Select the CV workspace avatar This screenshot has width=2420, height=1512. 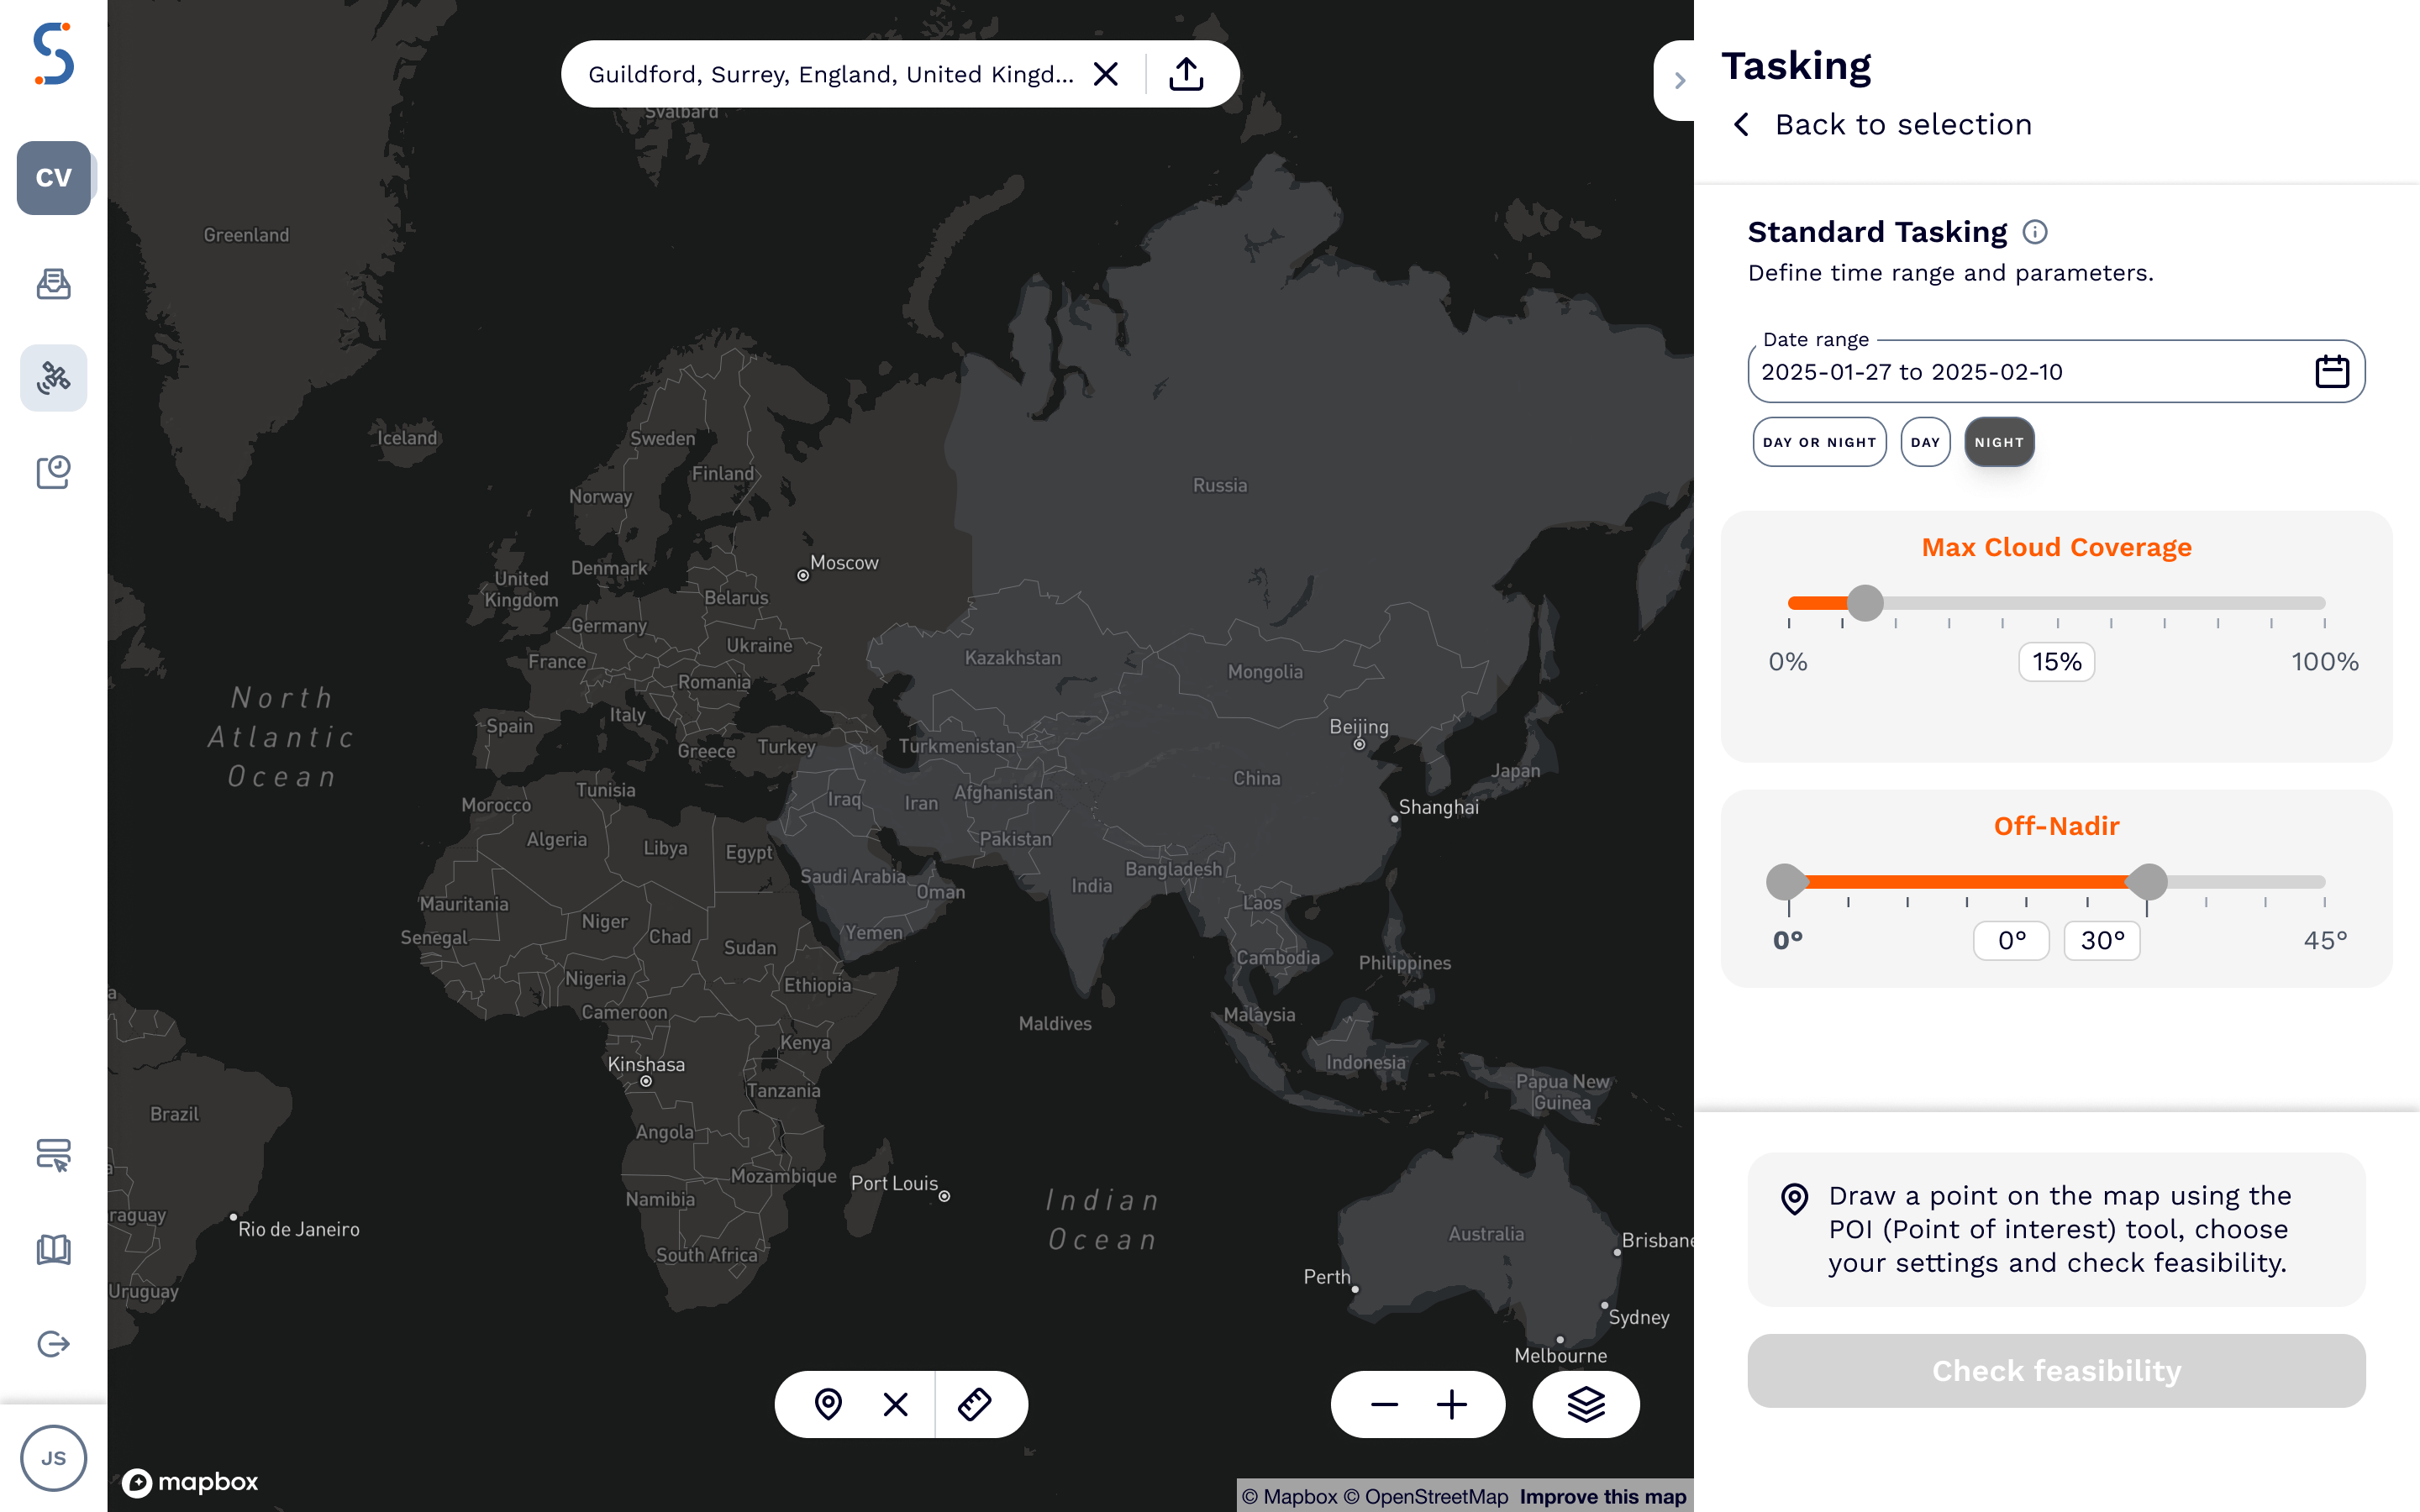(54, 178)
